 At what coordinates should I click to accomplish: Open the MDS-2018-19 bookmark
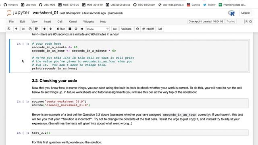click(x=92, y=5)
